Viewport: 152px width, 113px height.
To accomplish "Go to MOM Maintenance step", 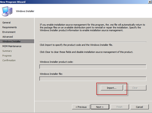I will point(12,46).
